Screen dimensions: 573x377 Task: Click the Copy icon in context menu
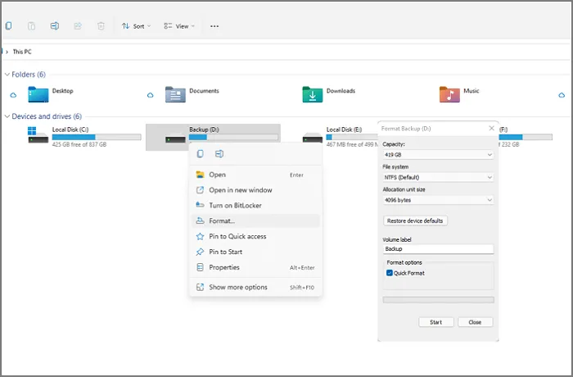tap(201, 154)
